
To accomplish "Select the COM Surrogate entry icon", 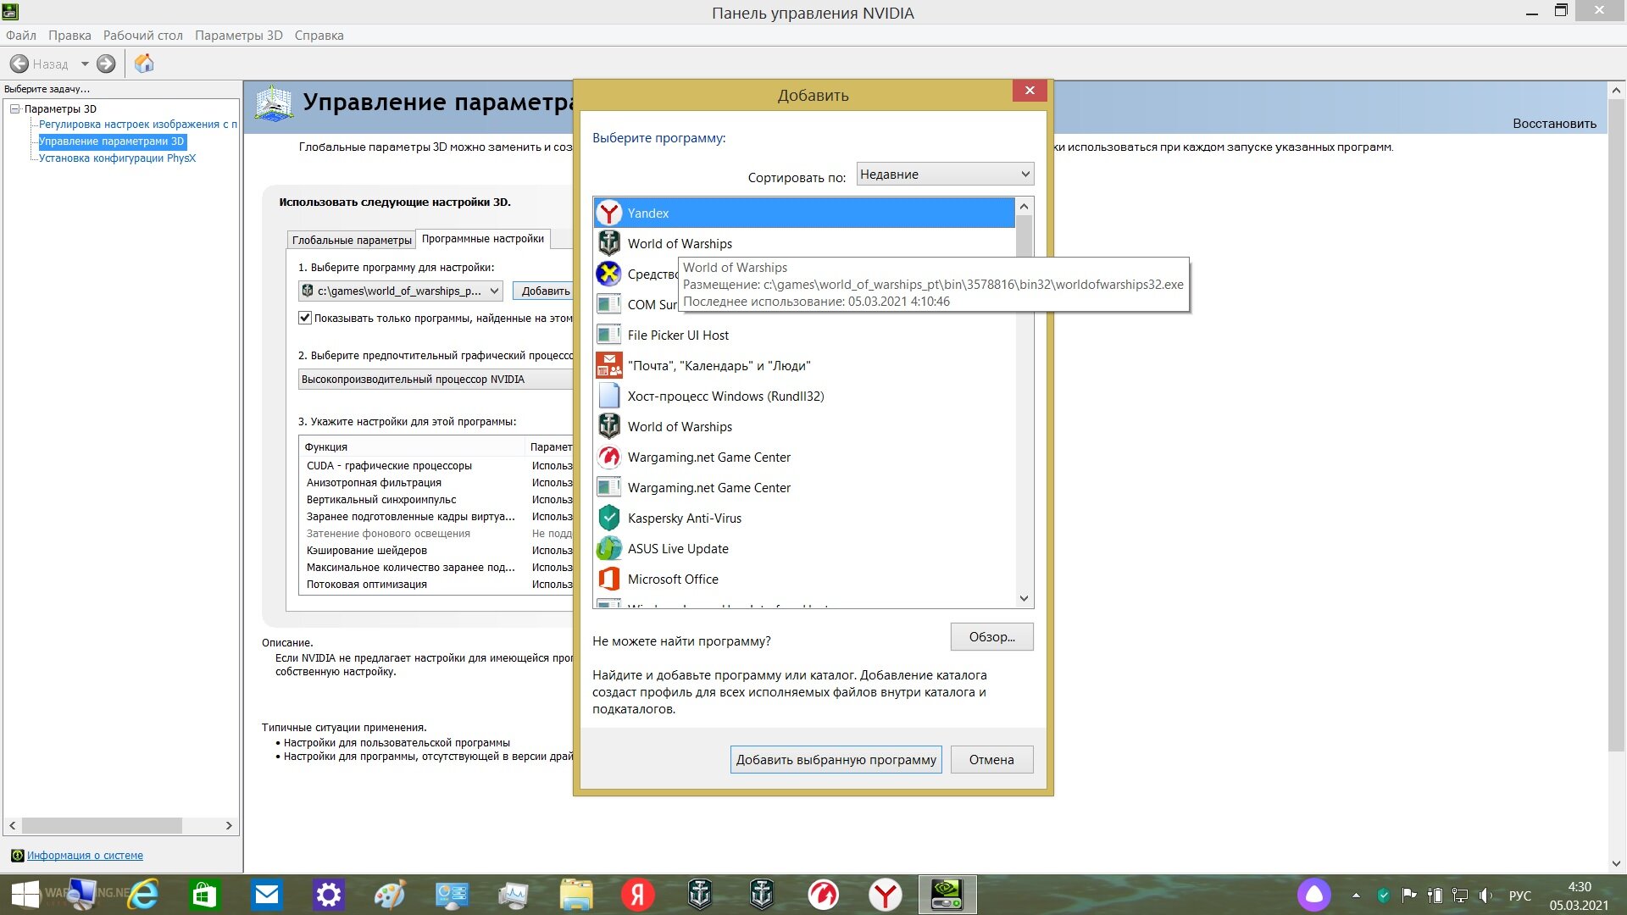I will coord(608,304).
